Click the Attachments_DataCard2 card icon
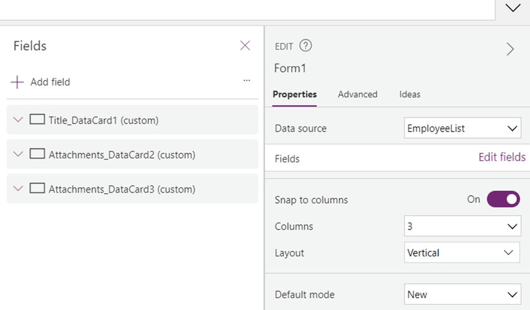 point(37,154)
